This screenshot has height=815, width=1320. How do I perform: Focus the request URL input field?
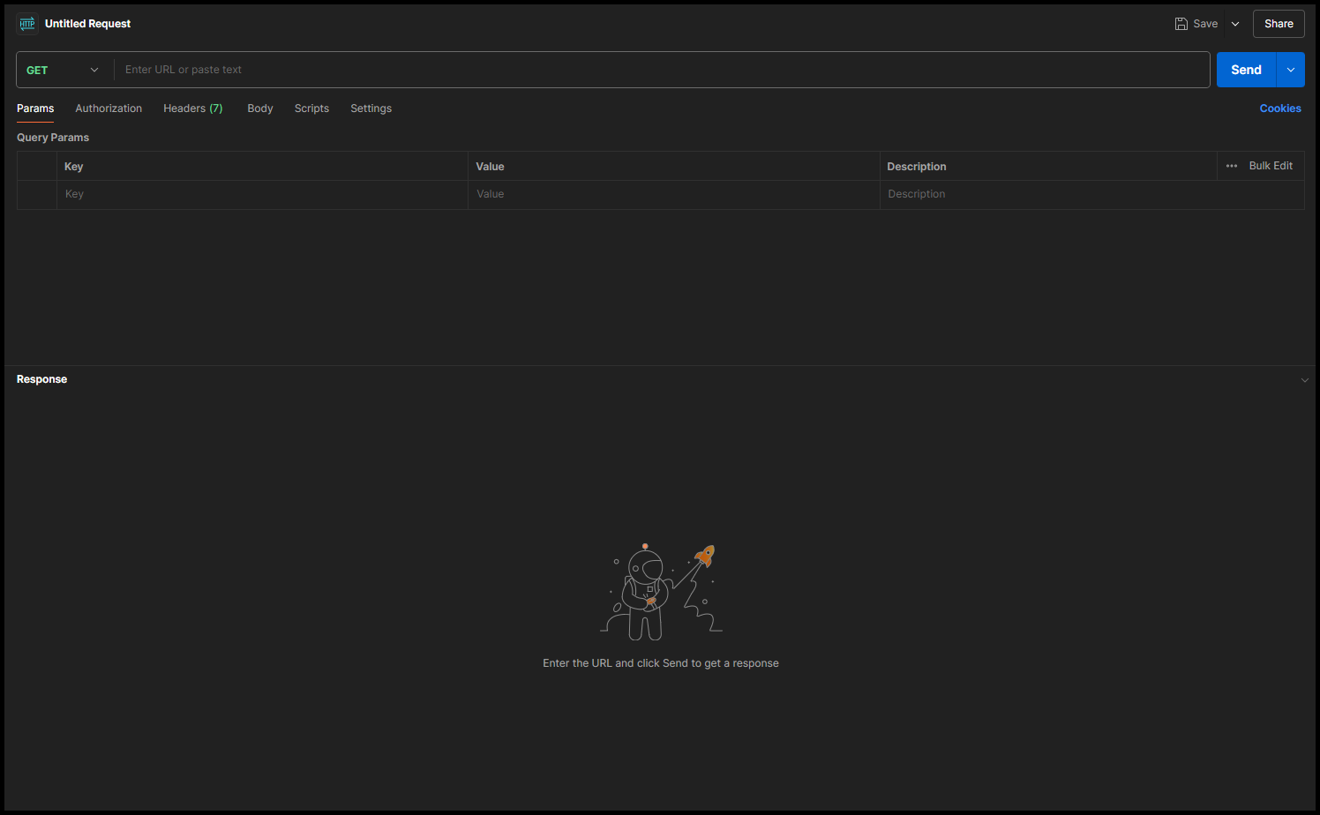(x=662, y=70)
